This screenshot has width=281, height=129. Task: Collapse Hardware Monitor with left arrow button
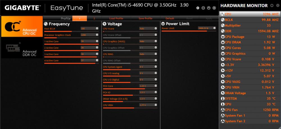tap(272, 6)
